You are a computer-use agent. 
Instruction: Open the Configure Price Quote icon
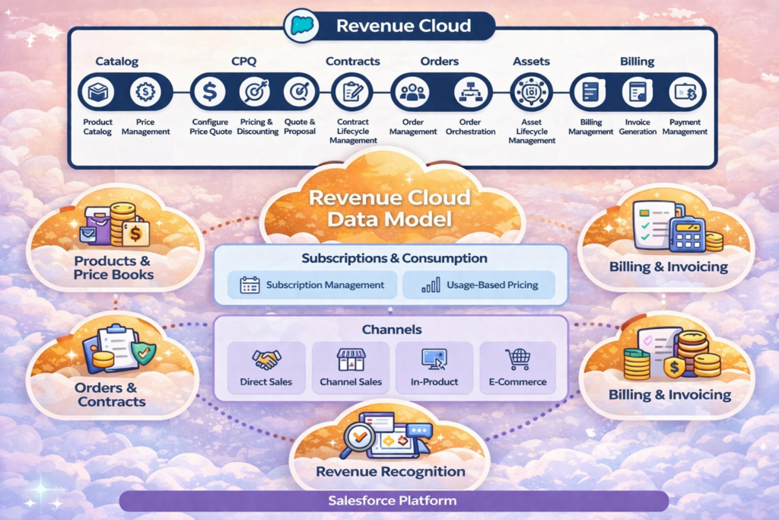pyautogui.click(x=209, y=93)
